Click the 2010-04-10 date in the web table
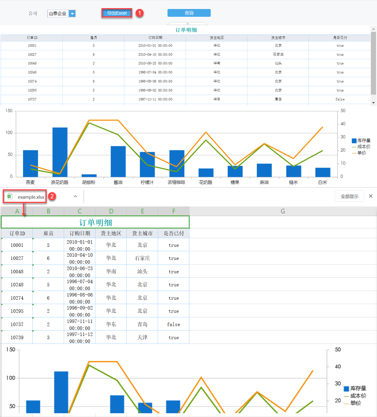This screenshot has width=377, height=417. [155, 55]
